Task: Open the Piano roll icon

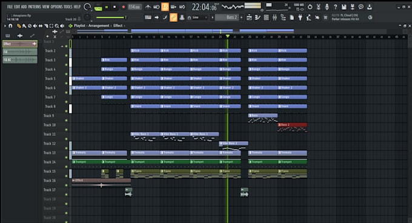Action: (257, 18)
